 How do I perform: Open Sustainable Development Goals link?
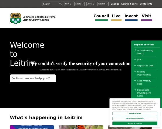(144, 93)
